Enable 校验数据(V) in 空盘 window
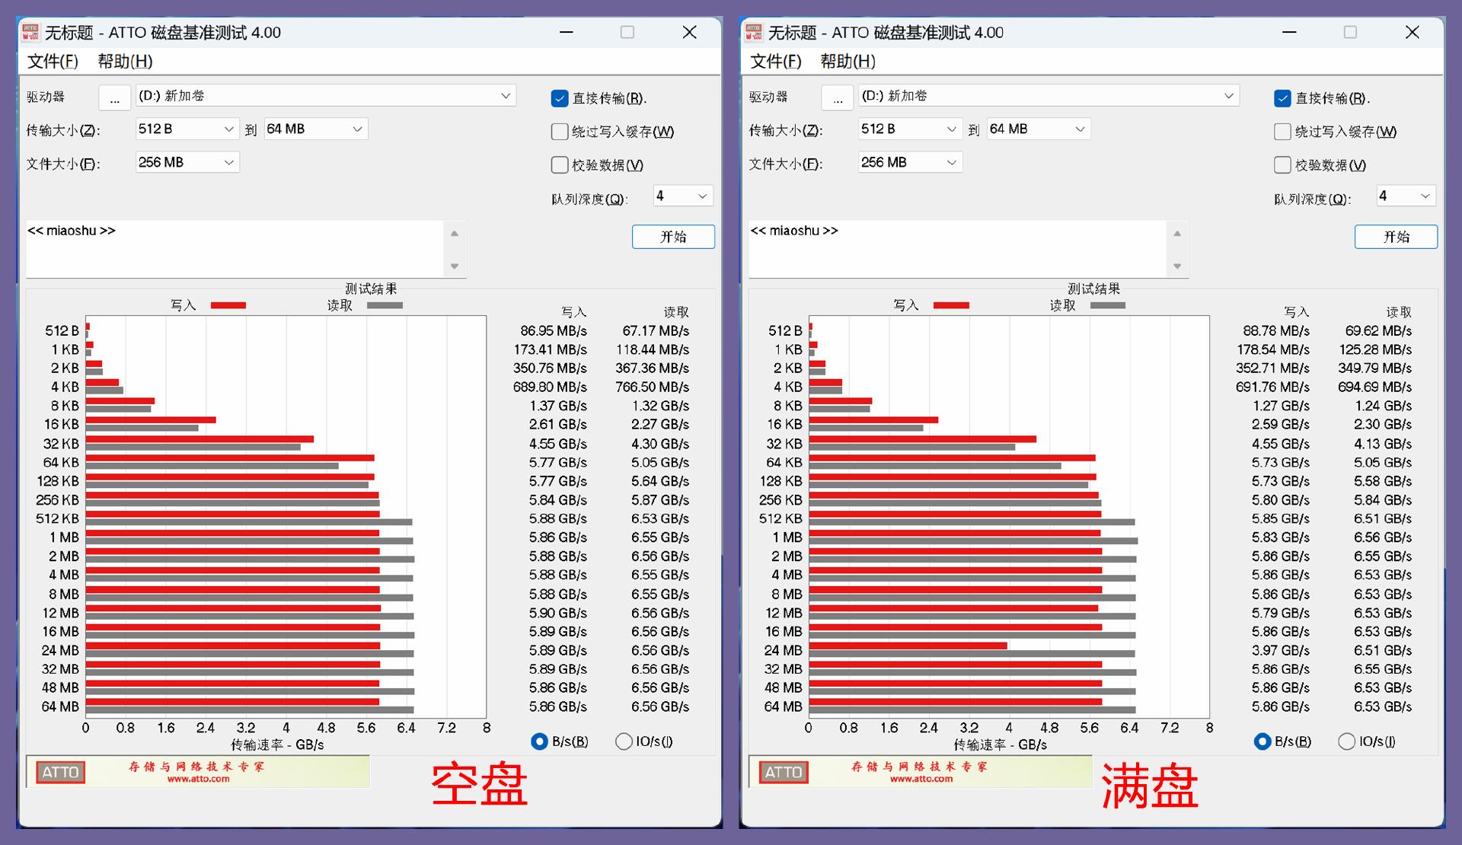This screenshot has height=845, width=1462. (x=560, y=164)
